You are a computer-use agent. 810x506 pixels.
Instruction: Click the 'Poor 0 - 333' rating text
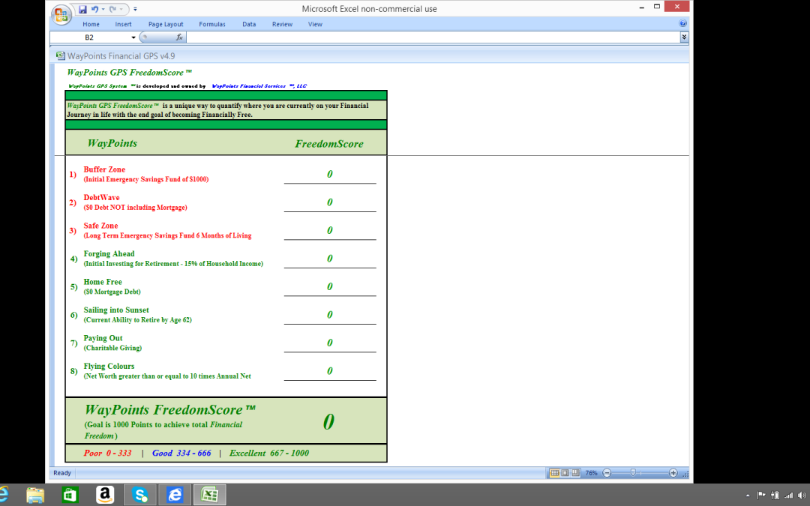pos(107,453)
